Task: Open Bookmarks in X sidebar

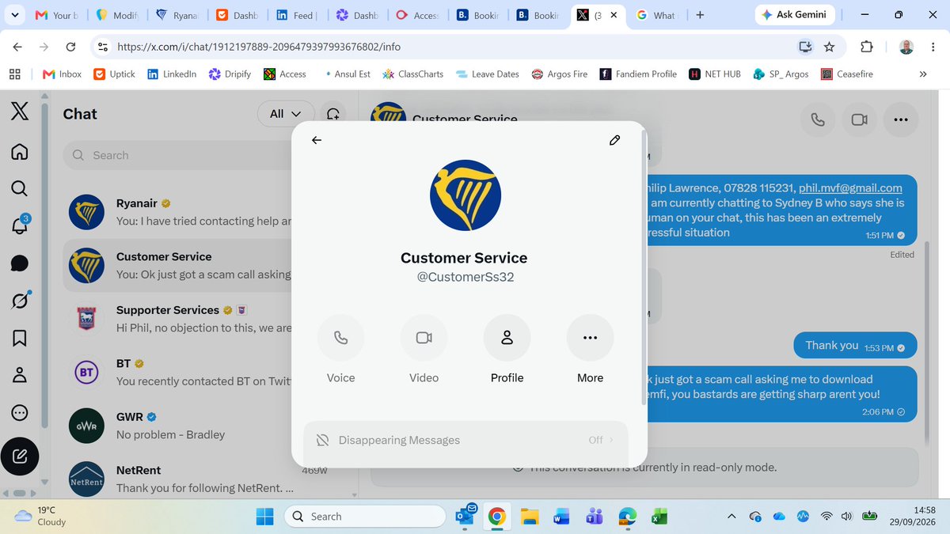Action: tap(20, 338)
